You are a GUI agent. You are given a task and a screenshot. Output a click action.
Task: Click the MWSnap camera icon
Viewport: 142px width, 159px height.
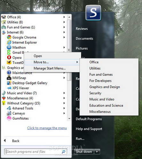click(9, 78)
